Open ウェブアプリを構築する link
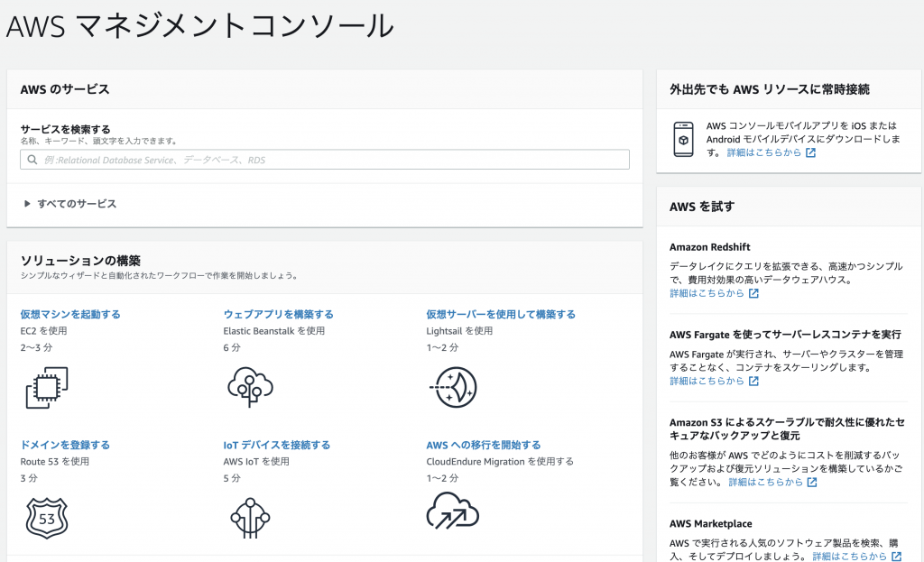924x562 pixels. (278, 314)
